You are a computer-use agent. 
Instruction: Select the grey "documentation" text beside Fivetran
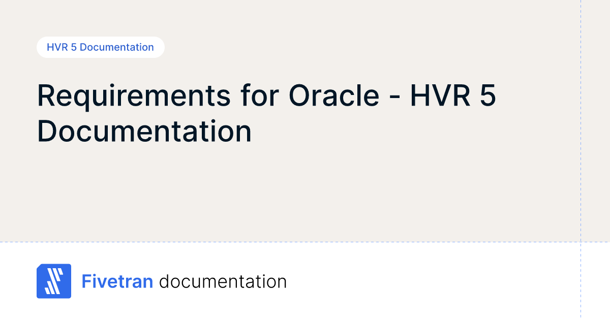223,281
